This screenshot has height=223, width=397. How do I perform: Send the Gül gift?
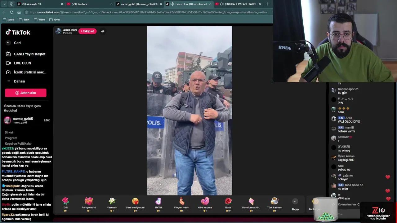pyautogui.click(x=65, y=204)
